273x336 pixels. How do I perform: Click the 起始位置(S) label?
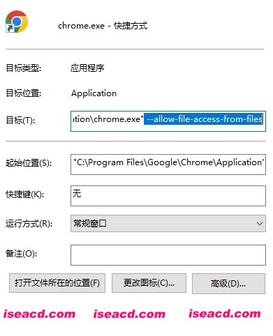pos(29,163)
